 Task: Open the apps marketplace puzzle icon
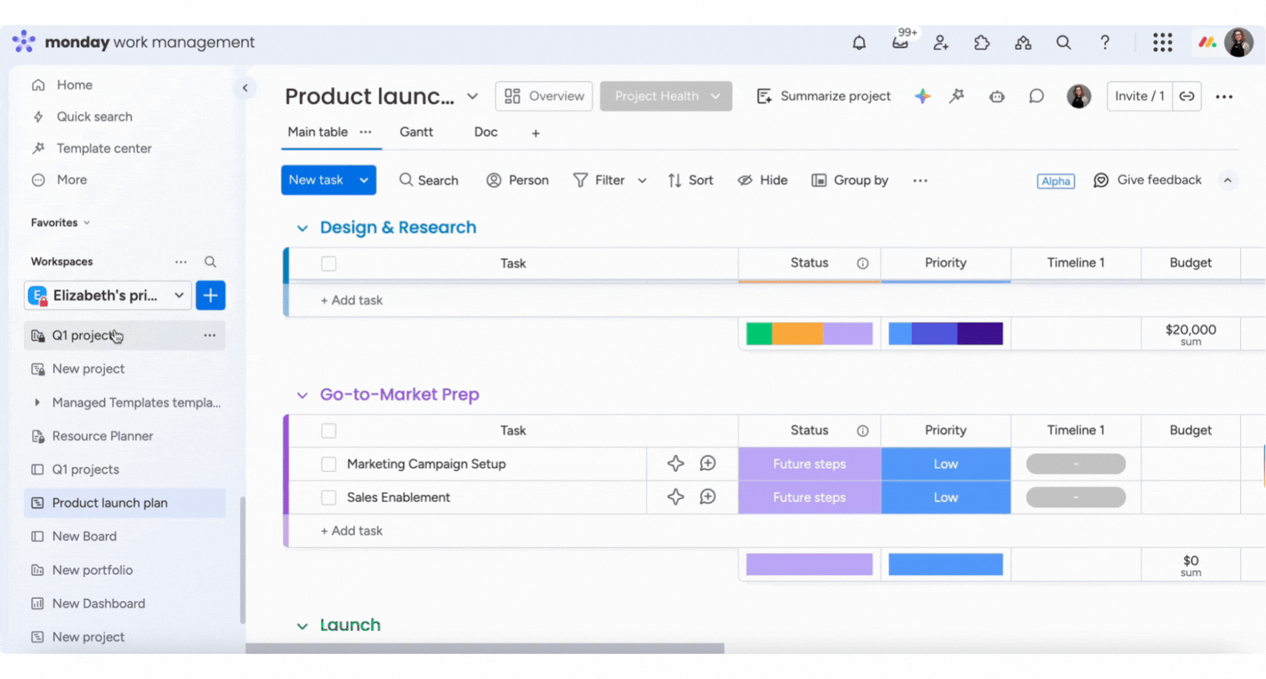click(x=981, y=43)
